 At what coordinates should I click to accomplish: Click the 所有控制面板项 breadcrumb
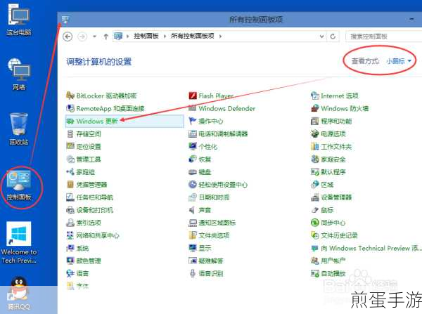tap(193, 36)
